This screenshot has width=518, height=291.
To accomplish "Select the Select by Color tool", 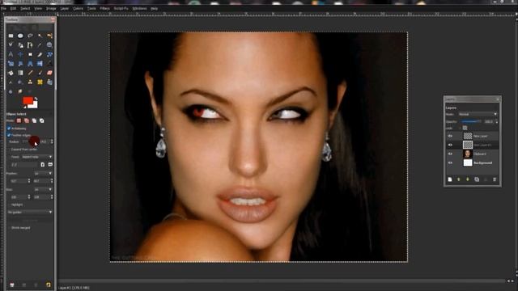I will (49, 36).
